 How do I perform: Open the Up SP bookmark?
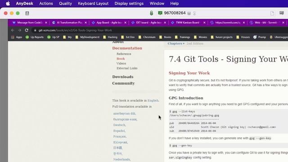click(x=53, y=37)
